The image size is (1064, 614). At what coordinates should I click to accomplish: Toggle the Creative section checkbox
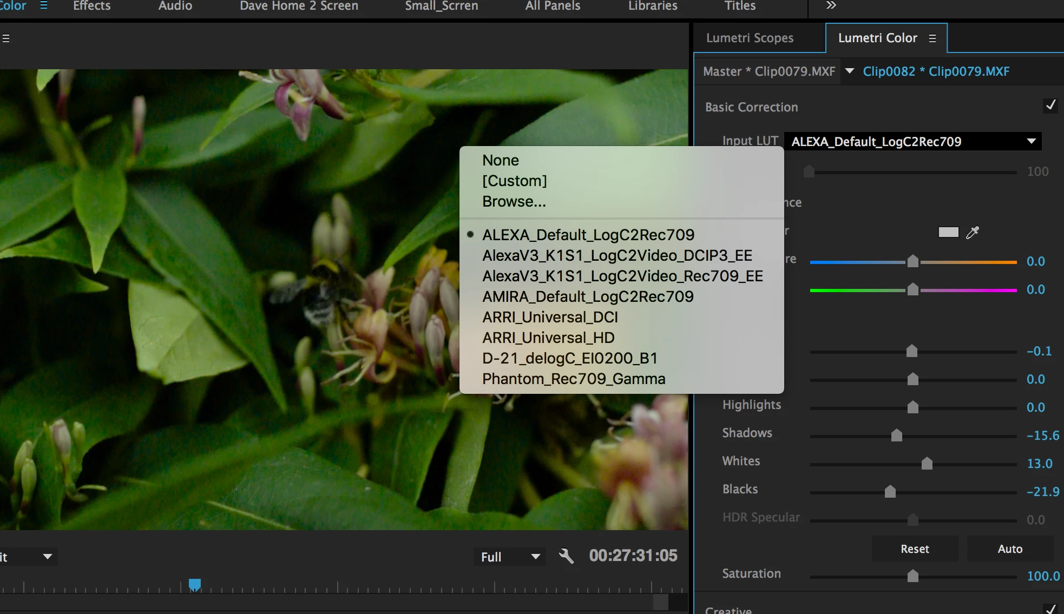pyautogui.click(x=1050, y=609)
